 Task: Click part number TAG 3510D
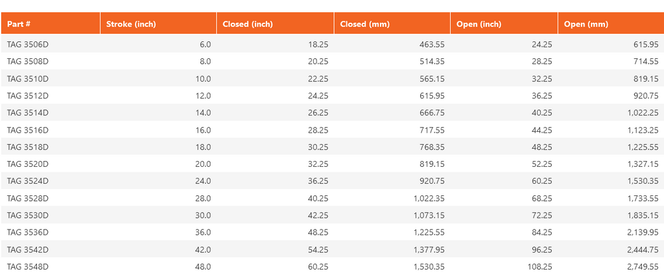click(28, 78)
